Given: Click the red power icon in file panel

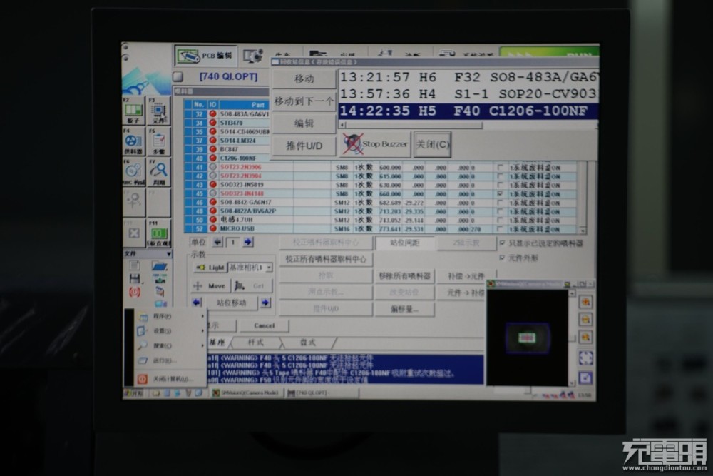Looking at the screenshot, I should pos(135,292).
